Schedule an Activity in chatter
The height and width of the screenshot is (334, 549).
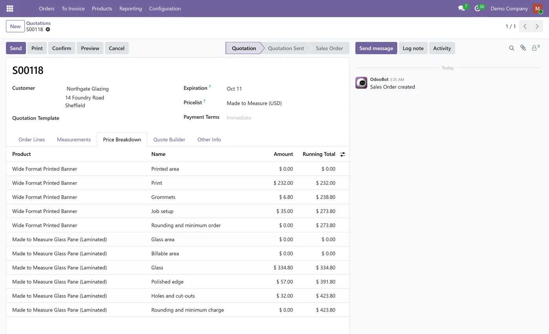pyautogui.click(x=442, y=48)
